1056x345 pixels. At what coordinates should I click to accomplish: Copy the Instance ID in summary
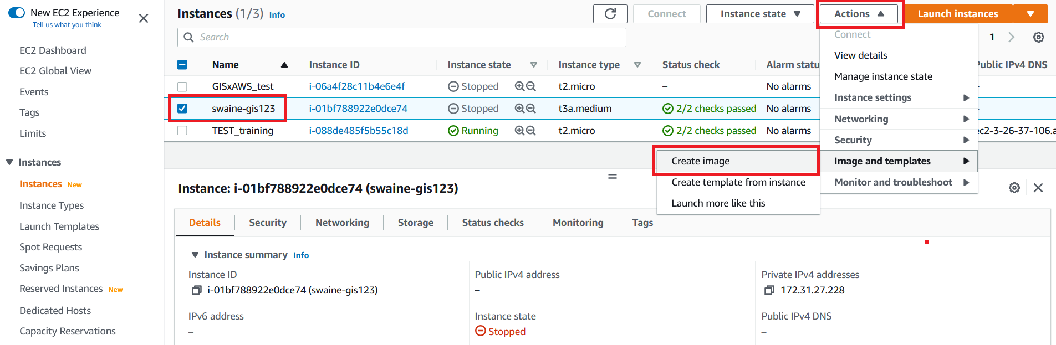pyautogui.click(x=196, y=290)
